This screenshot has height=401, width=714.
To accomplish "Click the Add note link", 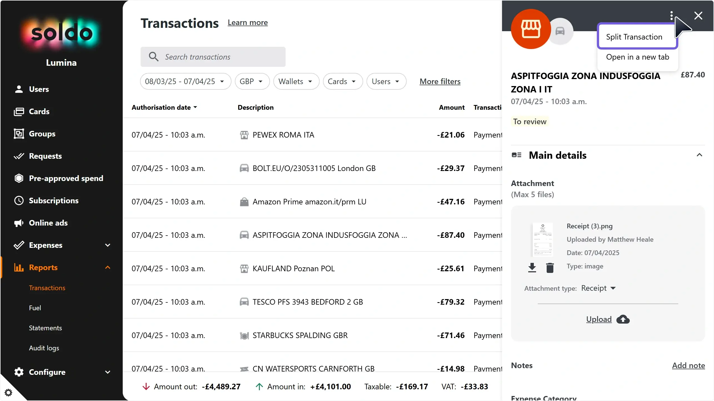I will point(688,365).
